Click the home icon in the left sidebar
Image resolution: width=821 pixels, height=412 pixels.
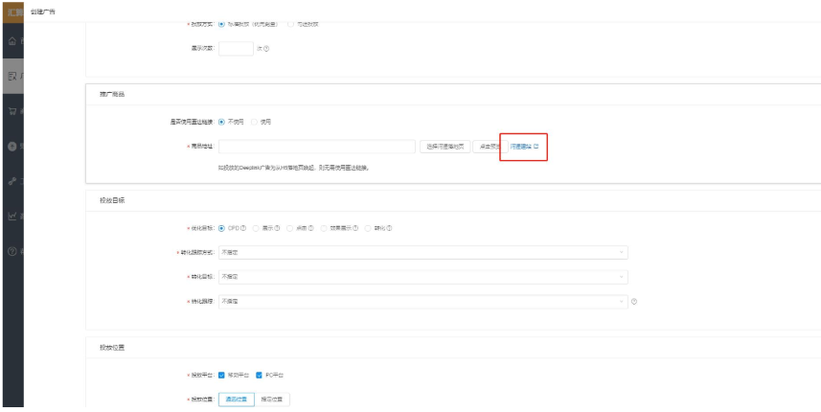click(x=10, y=41)
